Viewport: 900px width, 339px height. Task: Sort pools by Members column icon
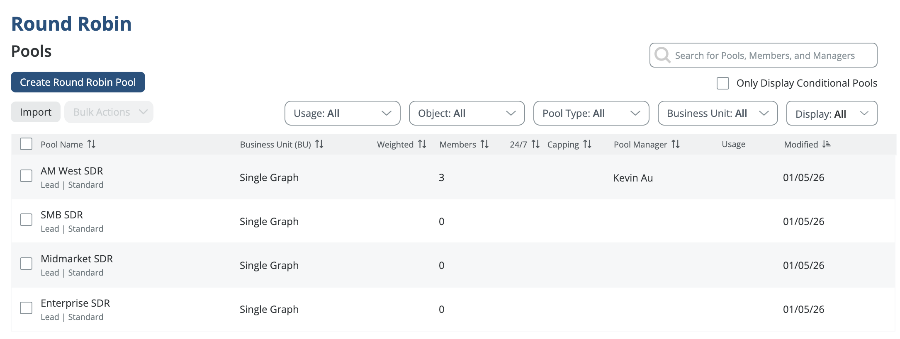pyautogui.click(x=484, y=144)
